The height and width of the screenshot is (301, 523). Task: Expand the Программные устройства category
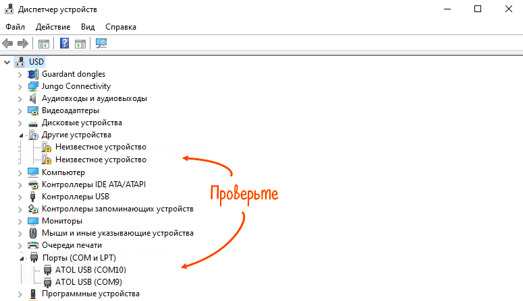pos(20,295)
